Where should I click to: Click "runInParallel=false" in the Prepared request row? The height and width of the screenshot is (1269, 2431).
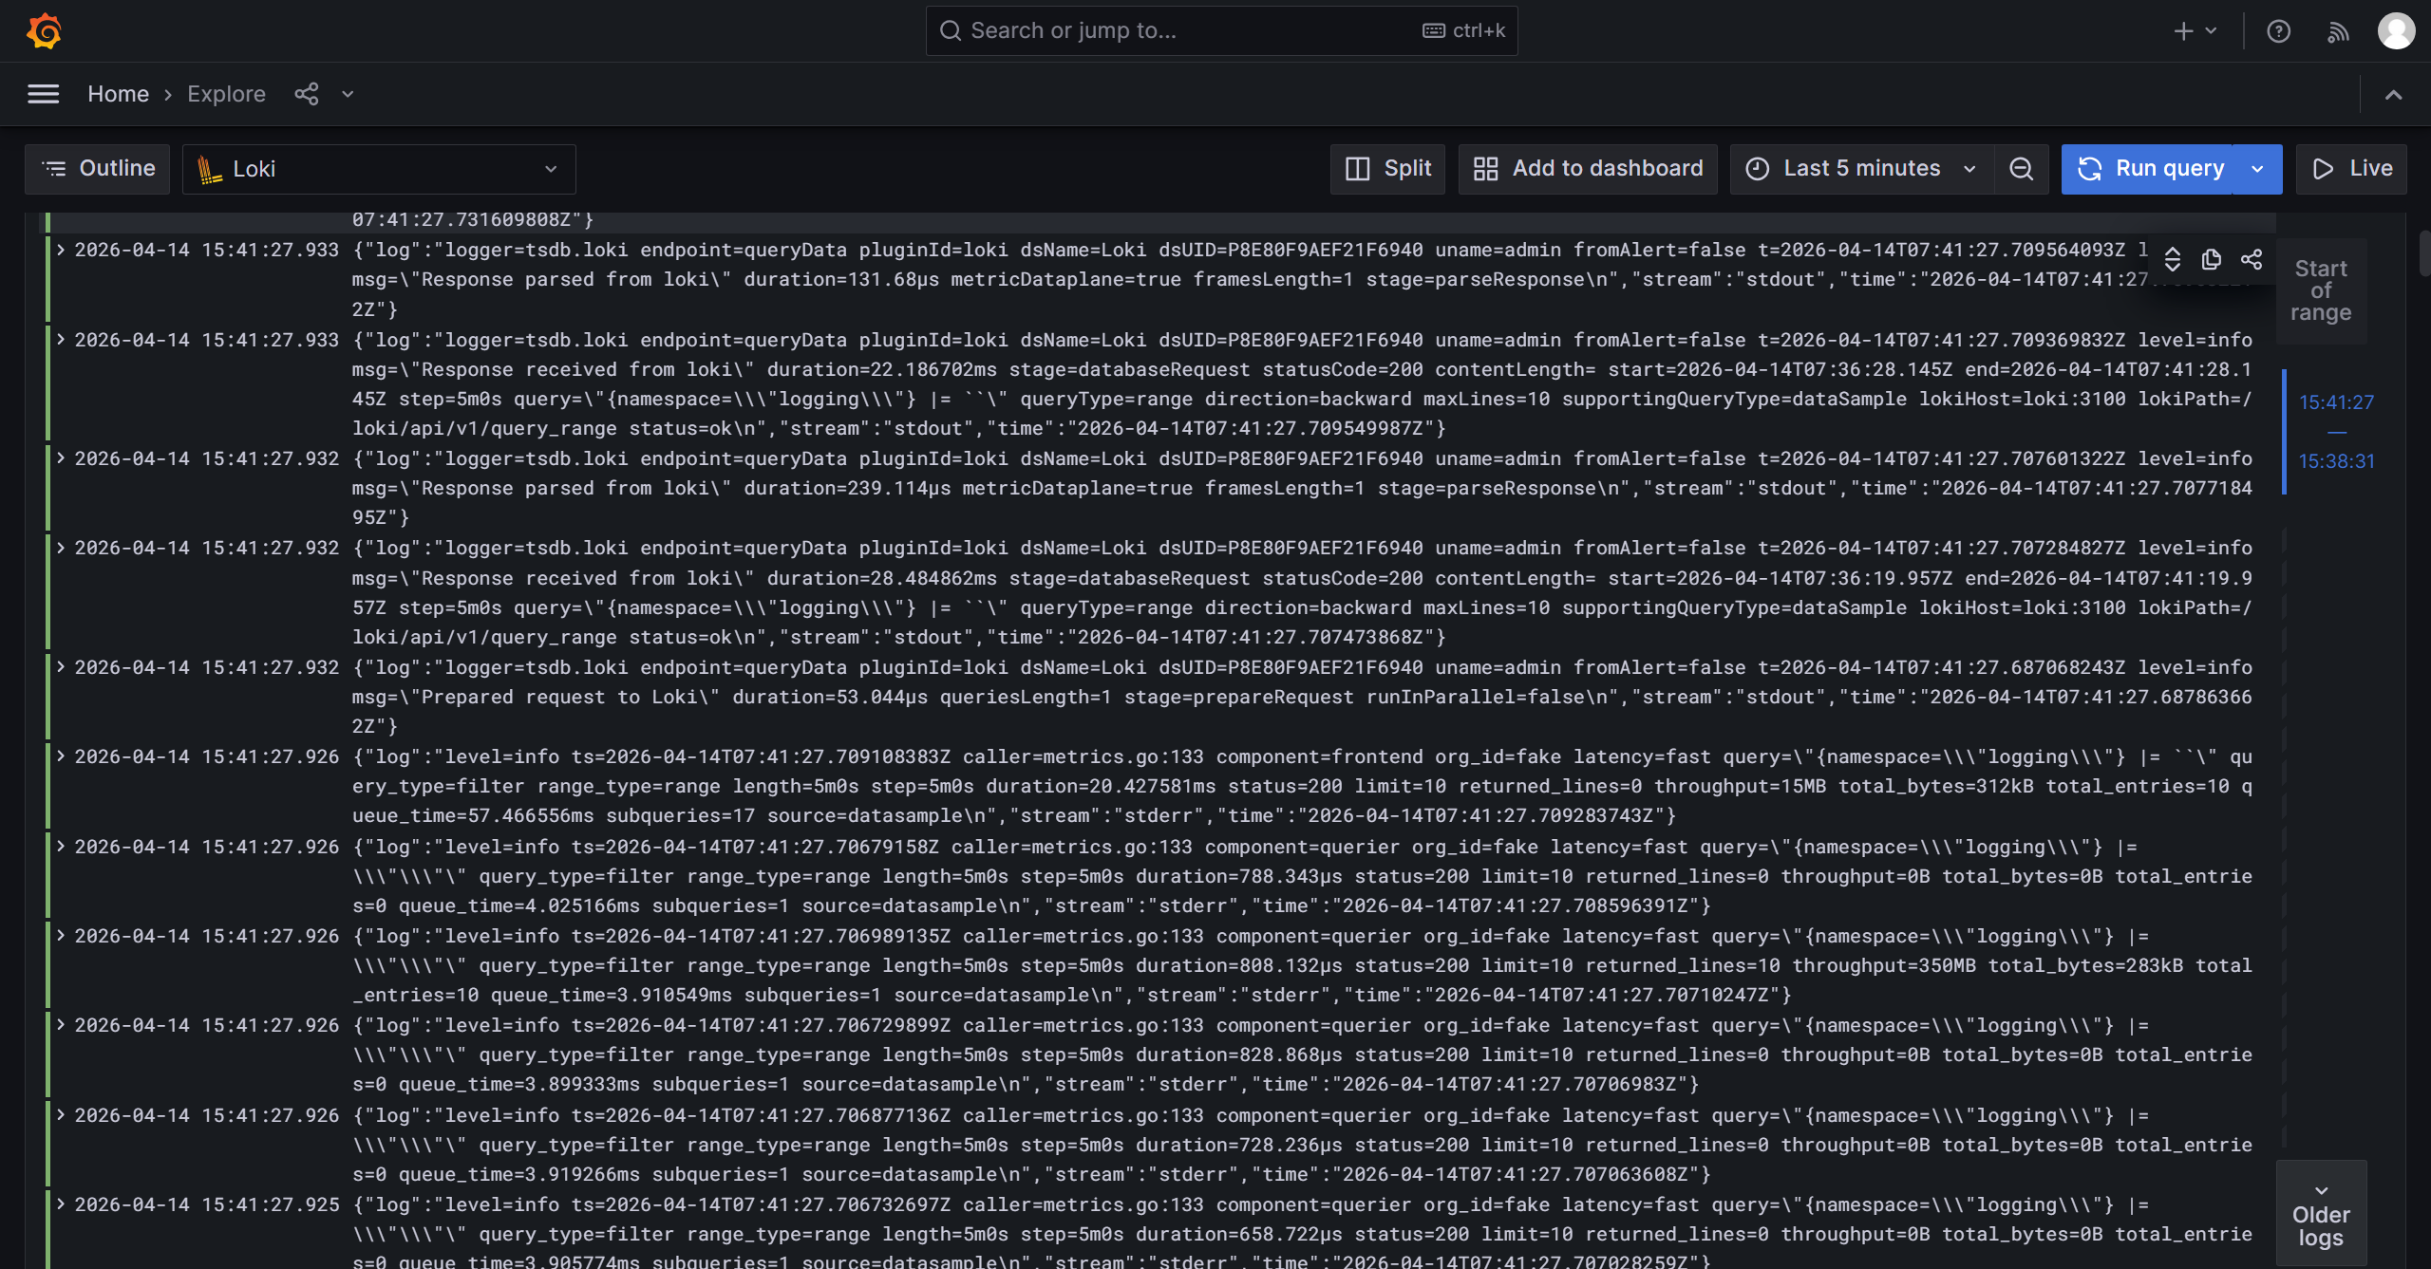point(1476,697)
